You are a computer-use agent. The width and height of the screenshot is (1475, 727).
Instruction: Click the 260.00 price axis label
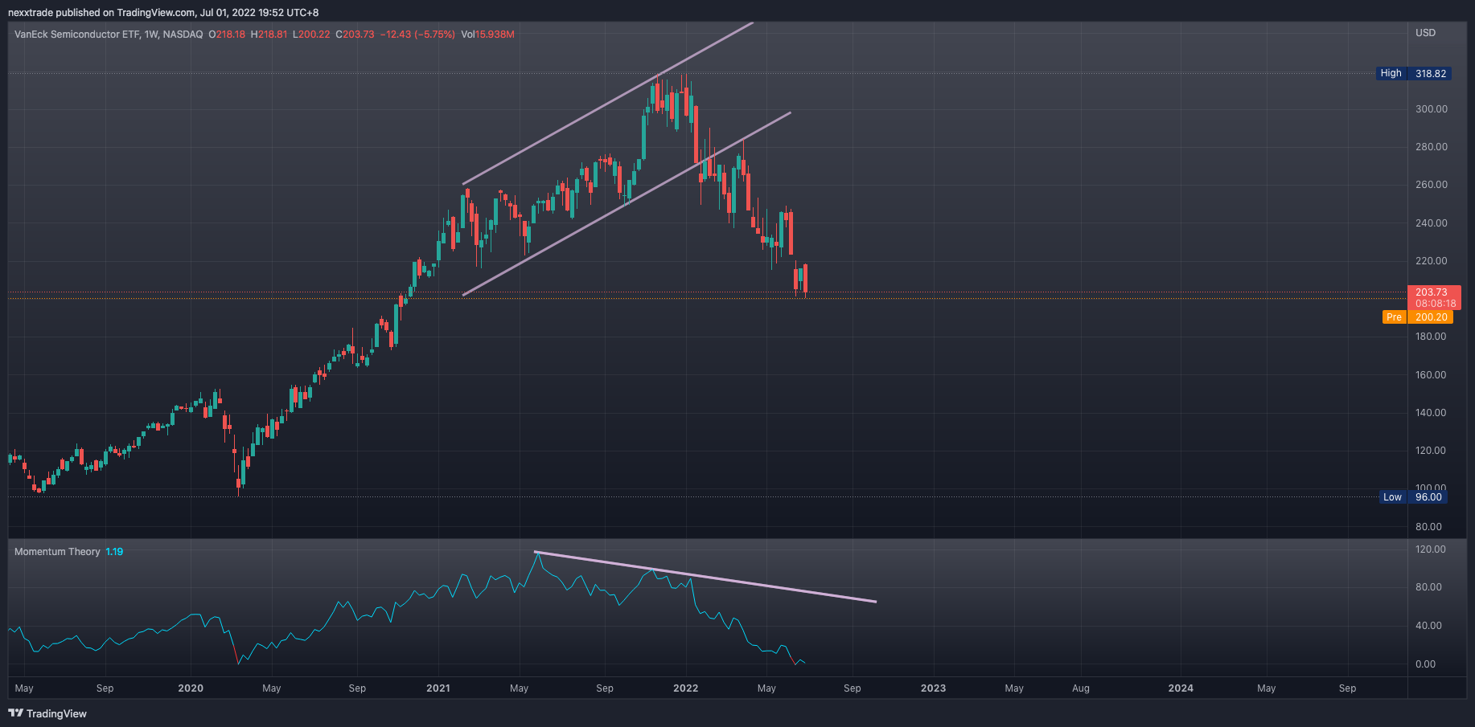[1432, 185]
